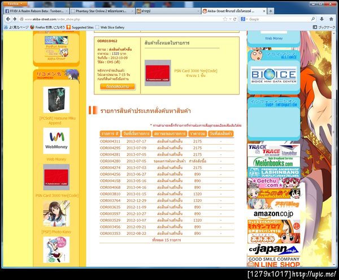
Task: Open the search engine selector dropdown
Action: point(244,19)
